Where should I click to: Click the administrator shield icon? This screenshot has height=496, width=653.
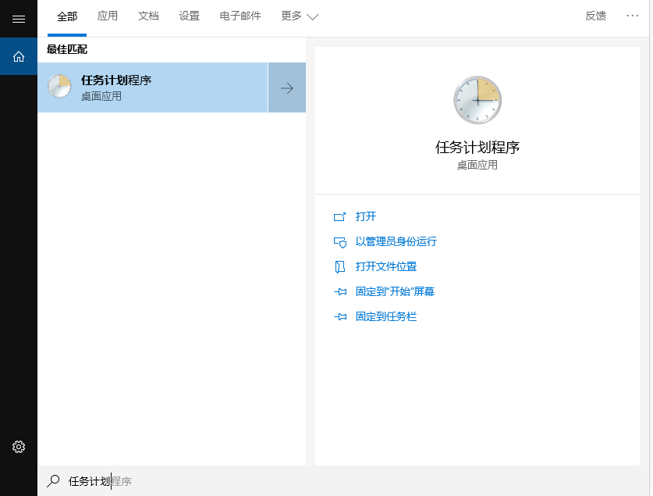point(340,241)
